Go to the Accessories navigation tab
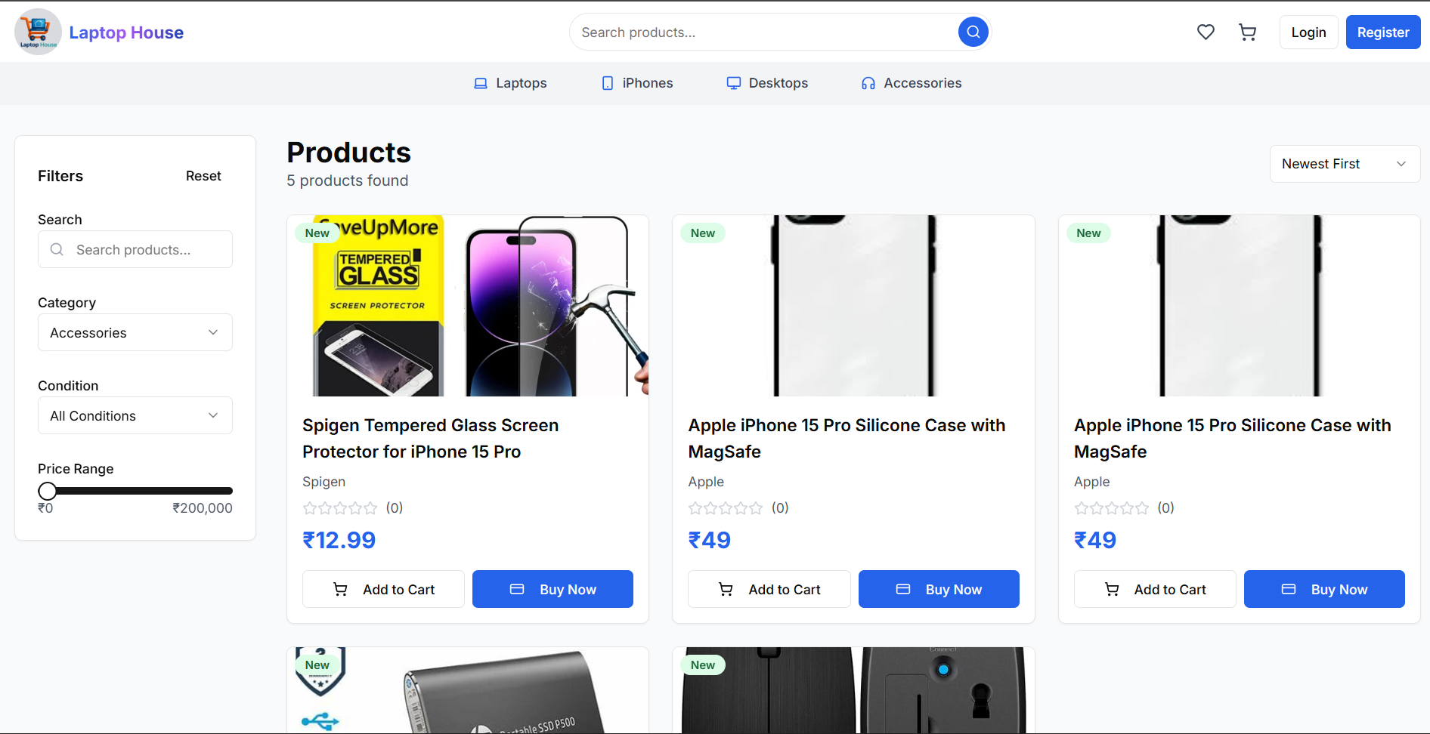This screenshot has height=734, width=1430. tap(923, 83)
